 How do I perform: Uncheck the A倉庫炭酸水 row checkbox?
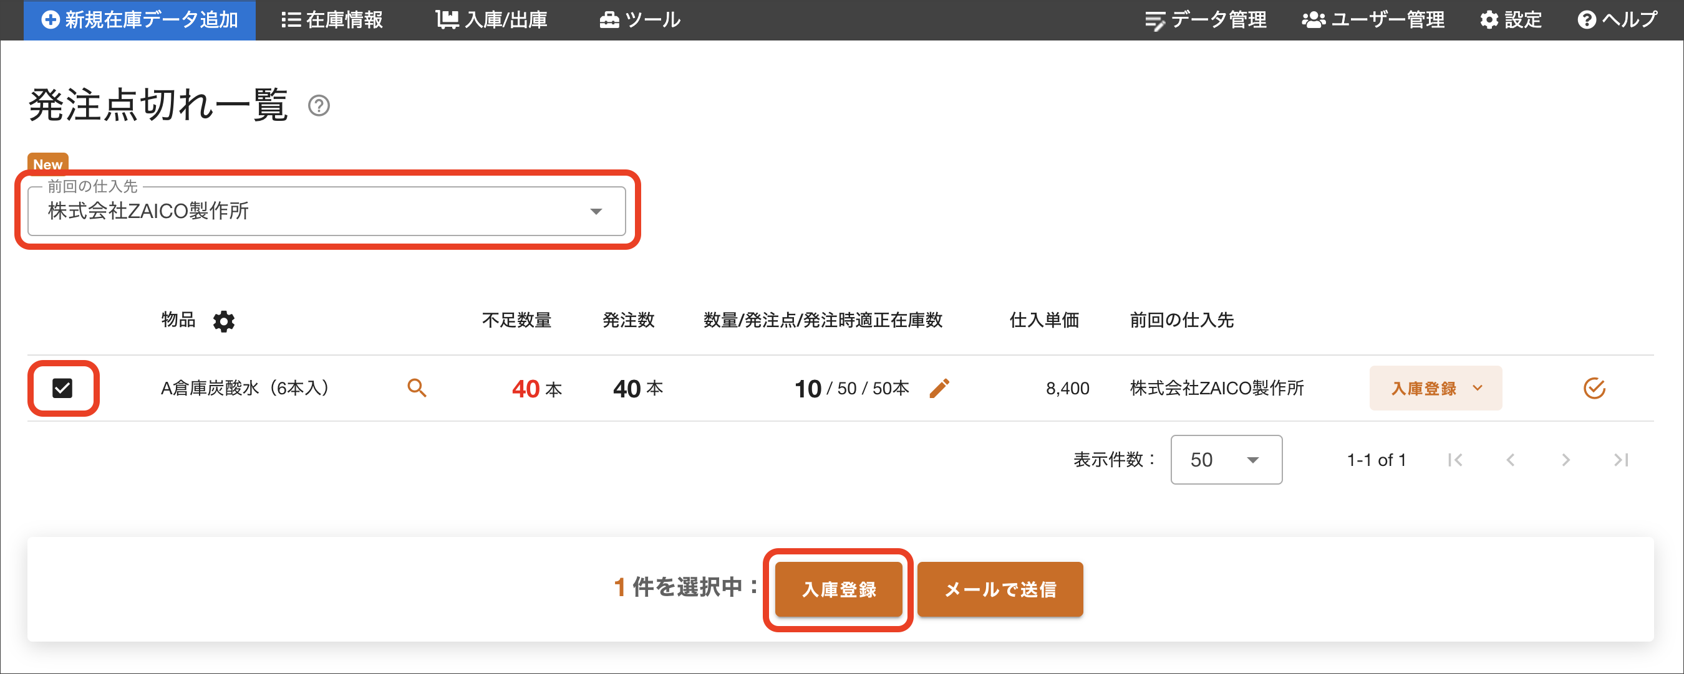pos(63,388)
